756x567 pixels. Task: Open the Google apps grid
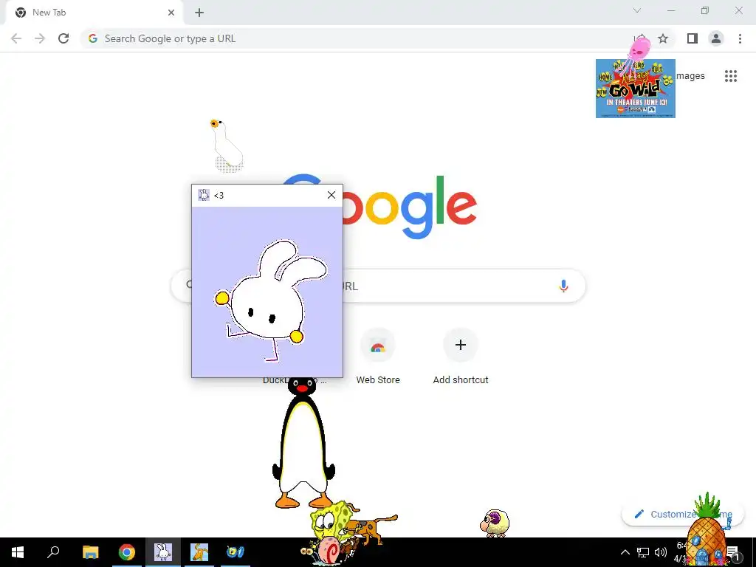point(731,76)
